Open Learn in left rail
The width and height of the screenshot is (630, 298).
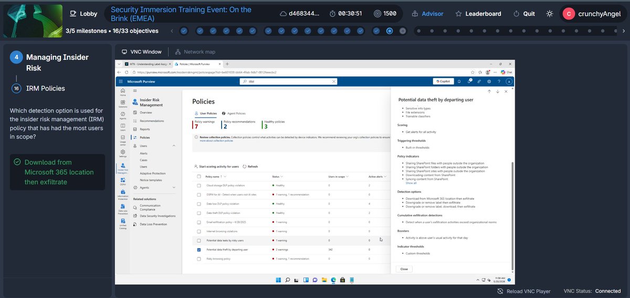[x=122, y=128]
